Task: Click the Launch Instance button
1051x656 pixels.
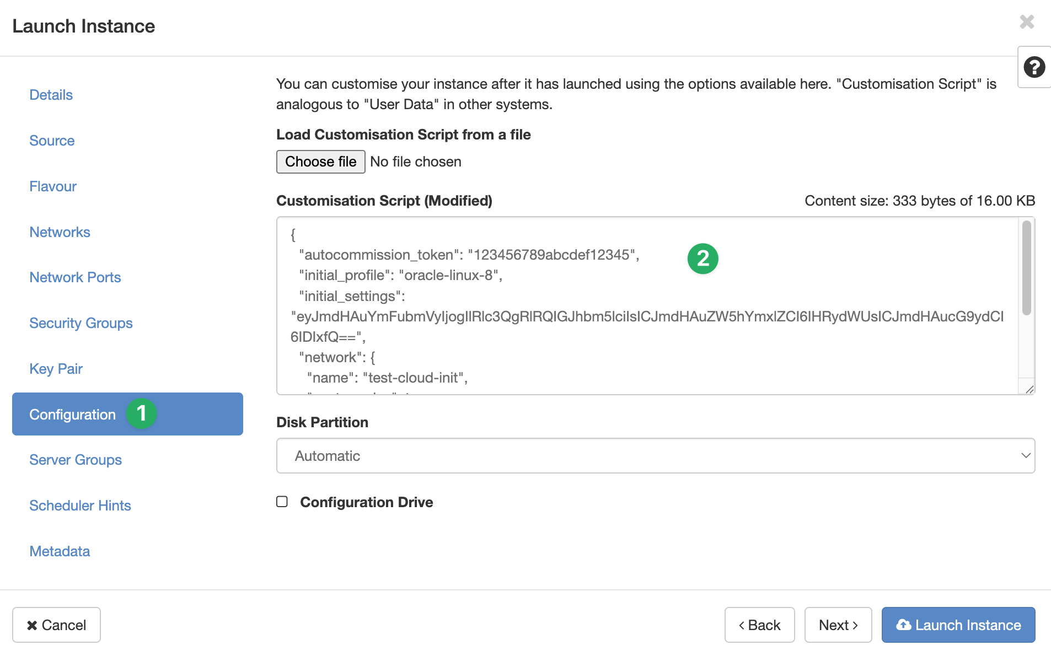Action: click(x=958, y=625)
